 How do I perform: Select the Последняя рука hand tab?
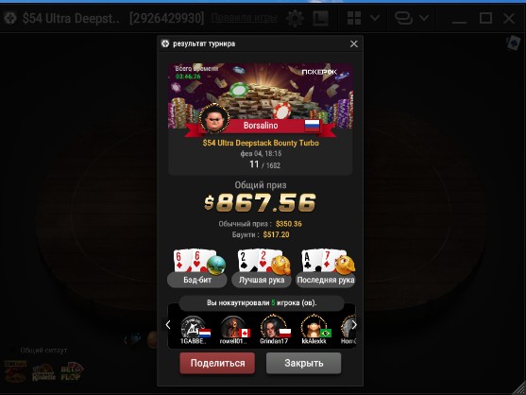coord(326,280)
